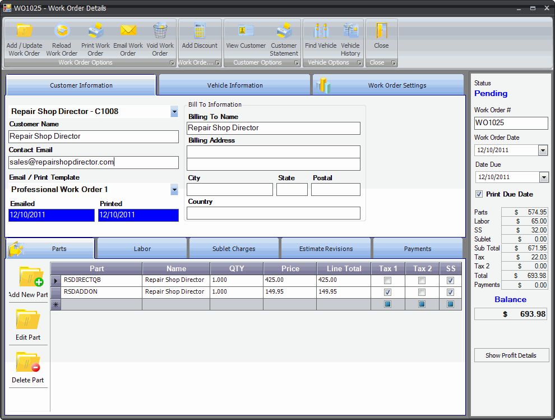Open the Sublet Charges tab
This screenshot has width=555, height=420.
pyautogui.click(x=234, y=248)
